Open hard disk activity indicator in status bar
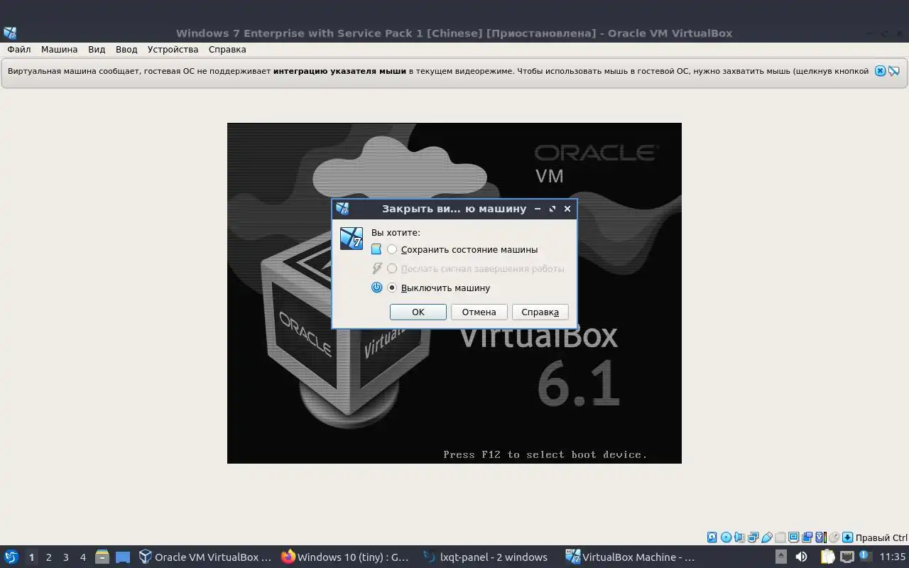Image resolution: width=909 pixels, height=568 pixels. point(712,537)
